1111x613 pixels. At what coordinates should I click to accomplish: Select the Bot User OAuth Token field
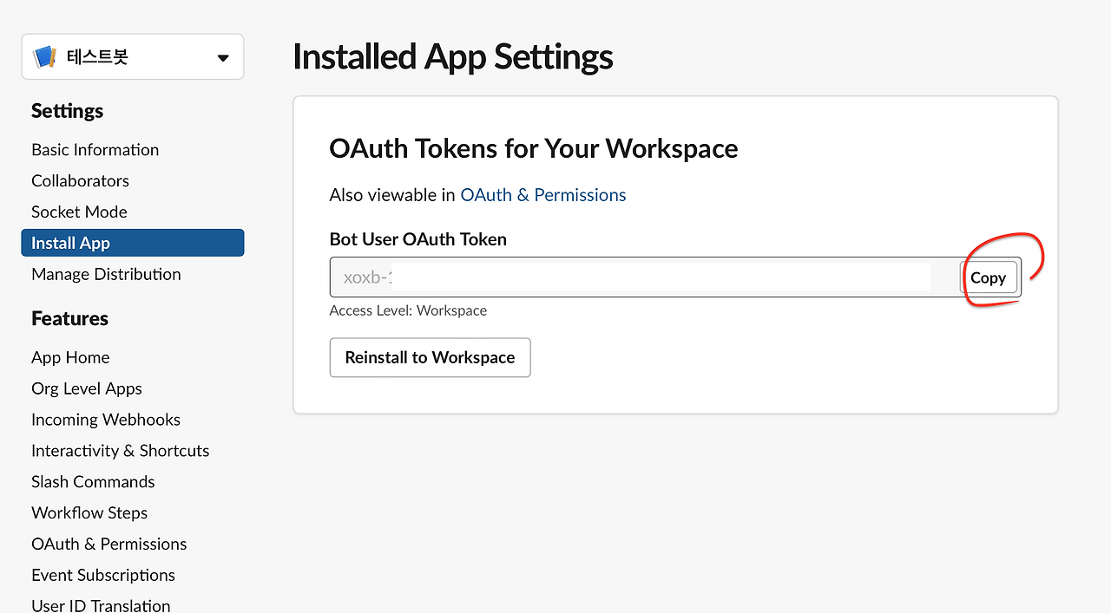pyautogui.click(x=644, y=277)
